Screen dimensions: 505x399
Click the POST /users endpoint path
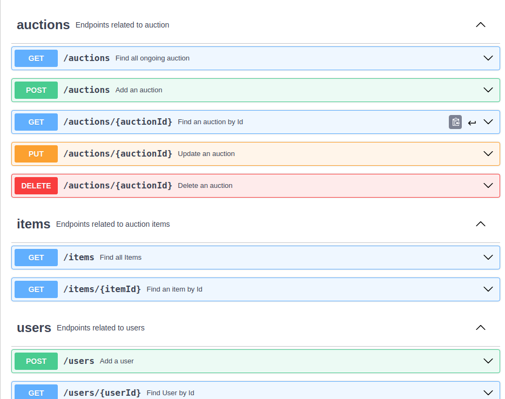click(79, 361)
